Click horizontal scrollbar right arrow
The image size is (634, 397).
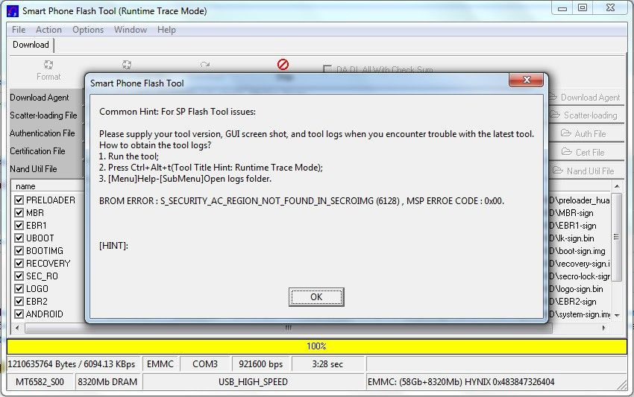604,328
